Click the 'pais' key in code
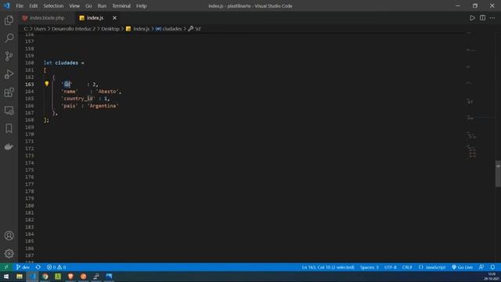The height and width of the screenshot is (282, 501). [x=70, y=106]
